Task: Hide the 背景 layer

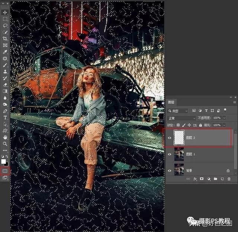Action: [170, 171]
